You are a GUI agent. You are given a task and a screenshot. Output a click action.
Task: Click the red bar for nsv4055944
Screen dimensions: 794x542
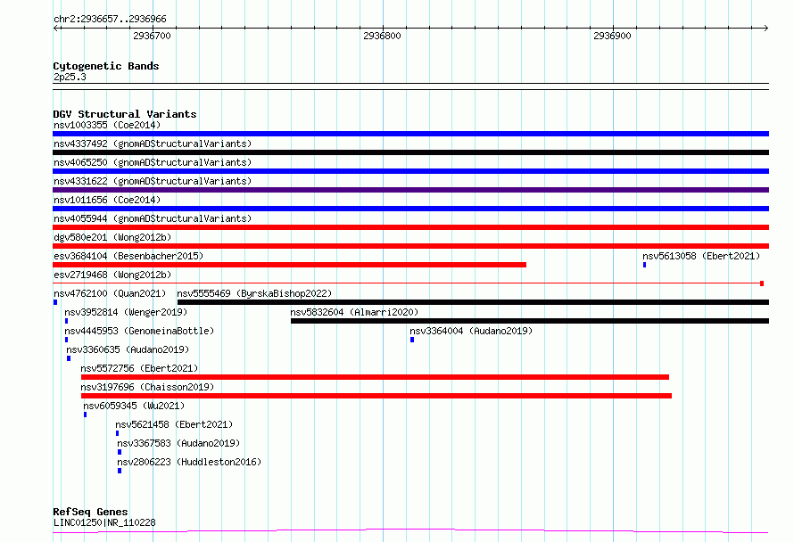coord(410,227)
